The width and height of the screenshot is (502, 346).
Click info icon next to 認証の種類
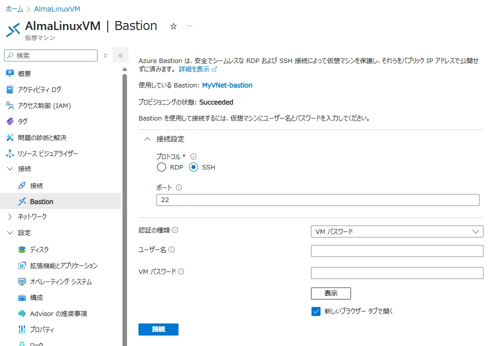point(175,230)
